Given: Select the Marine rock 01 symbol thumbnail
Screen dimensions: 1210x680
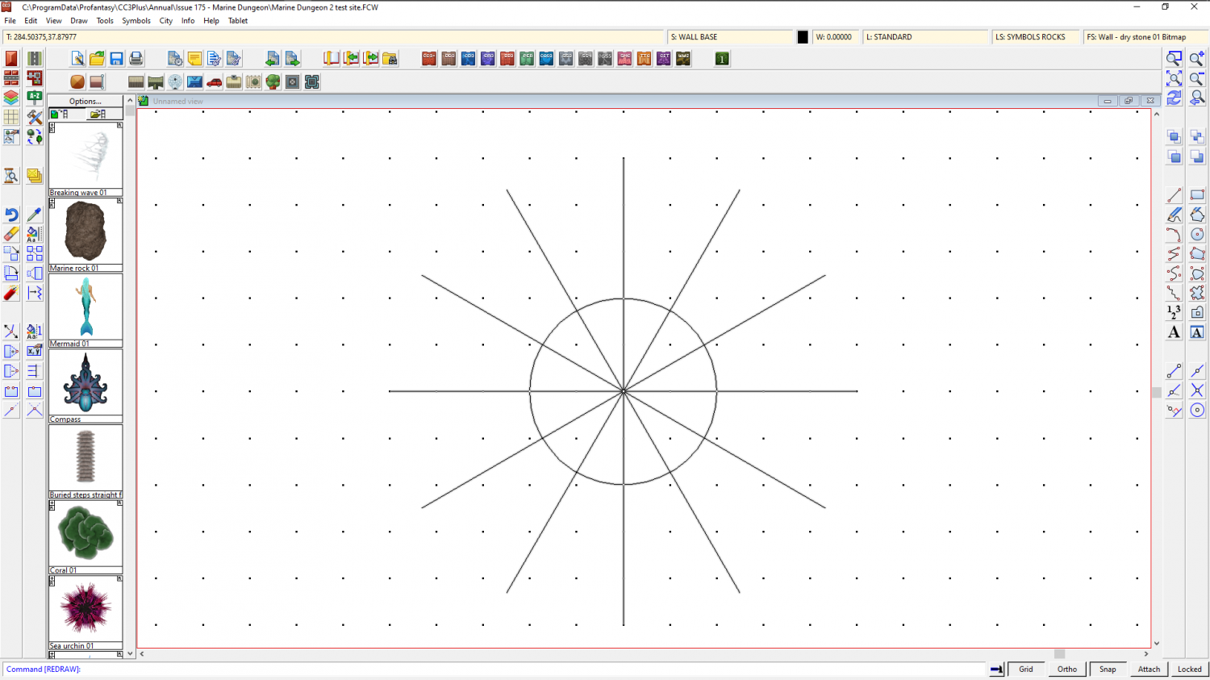Looking at the screenshot, I should pyautogui.click(x=85, y=232).
